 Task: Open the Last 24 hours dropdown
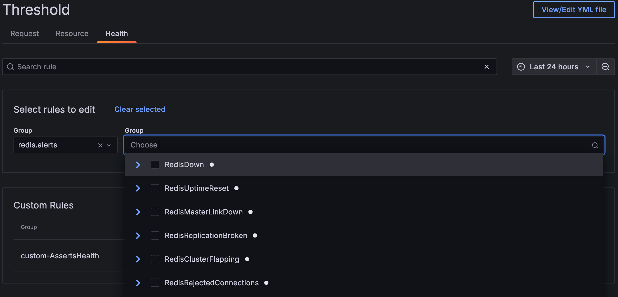pyautogui.click(x=554, y=67)
